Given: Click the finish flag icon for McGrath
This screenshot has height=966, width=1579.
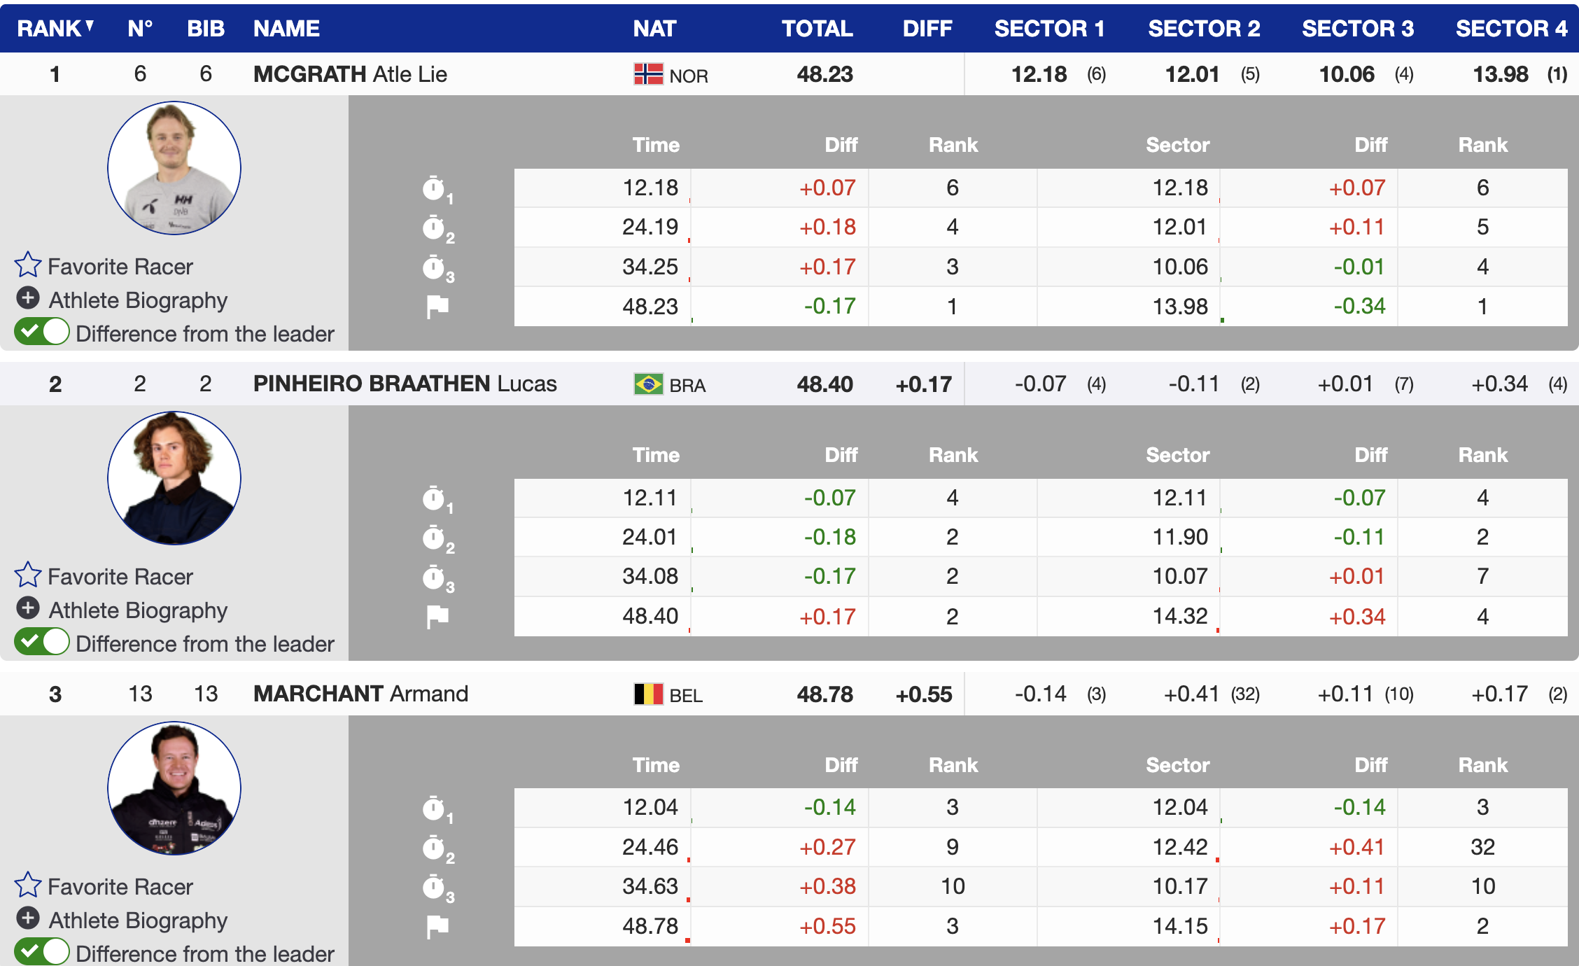Looking at the screenshot, I should (437, 307).
